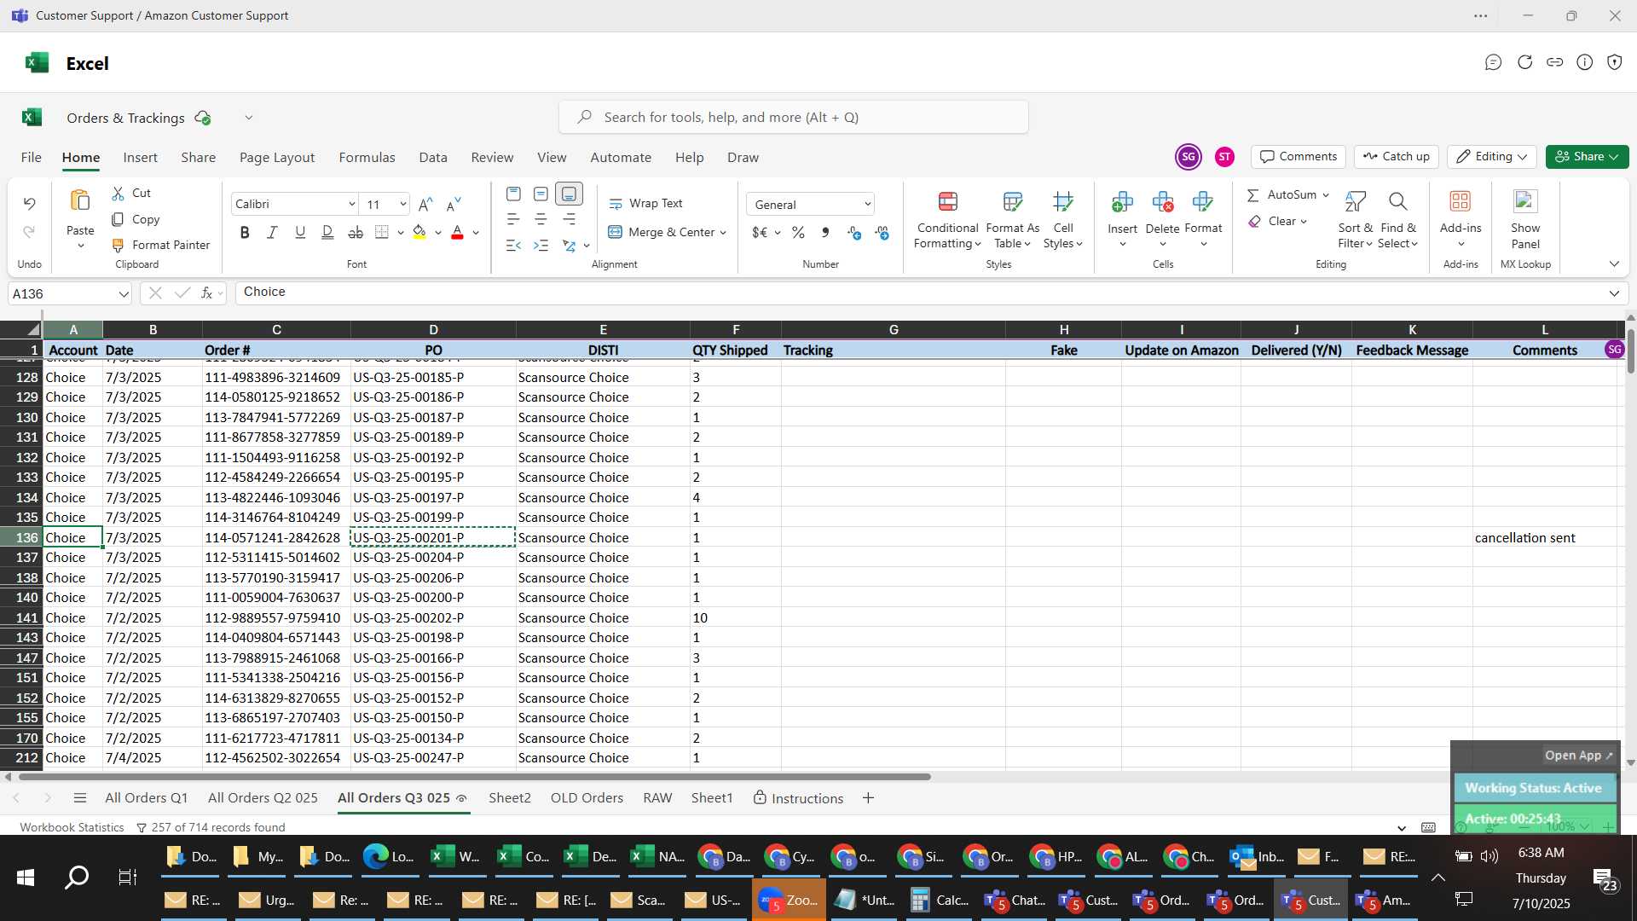Open the General number format dropdown

tap(867, 205)
